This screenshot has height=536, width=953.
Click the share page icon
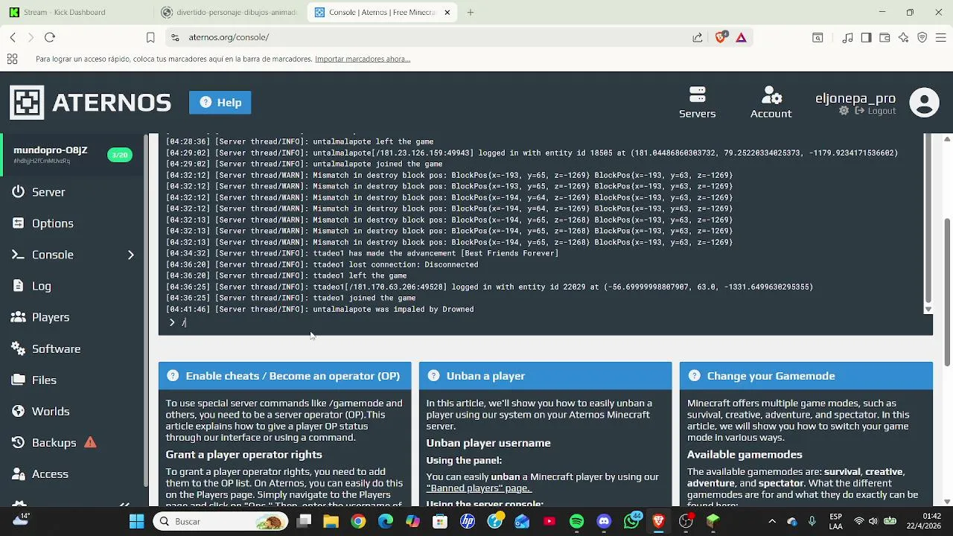click(x=697, y=37)
